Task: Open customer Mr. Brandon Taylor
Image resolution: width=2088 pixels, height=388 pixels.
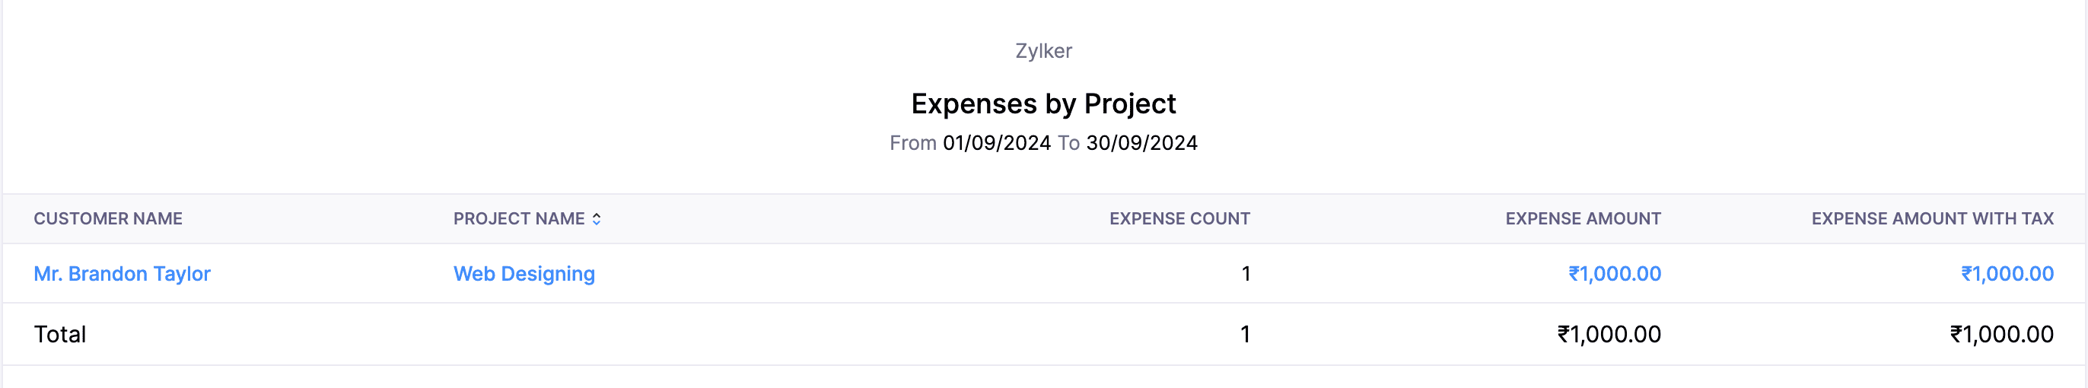Action: pyautogui.click(x=122, y=274)
